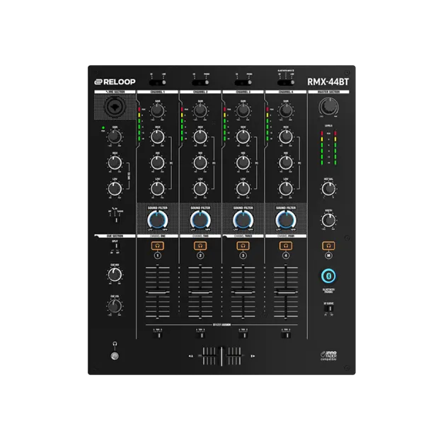Viewport: 443px width, 443px height.
Task: Click the large master volume knob
Action: [x=328, y=107]
